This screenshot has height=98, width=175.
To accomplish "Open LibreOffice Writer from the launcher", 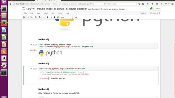I will pos(4,30).
